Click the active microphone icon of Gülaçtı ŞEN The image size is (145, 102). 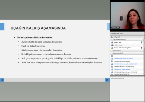coord(142,42)
